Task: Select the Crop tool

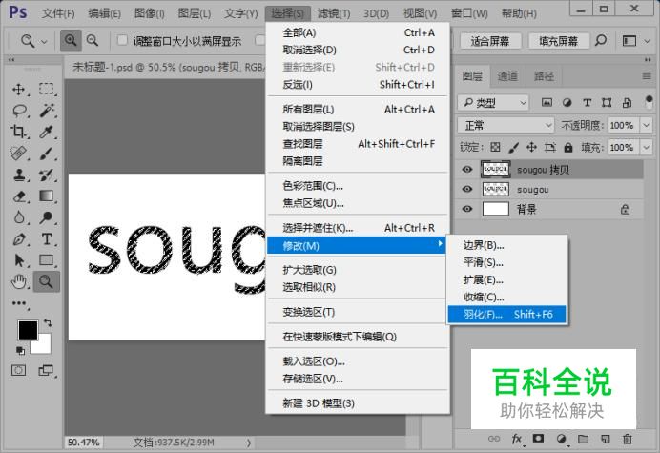Action: click(x=18, y=132)
